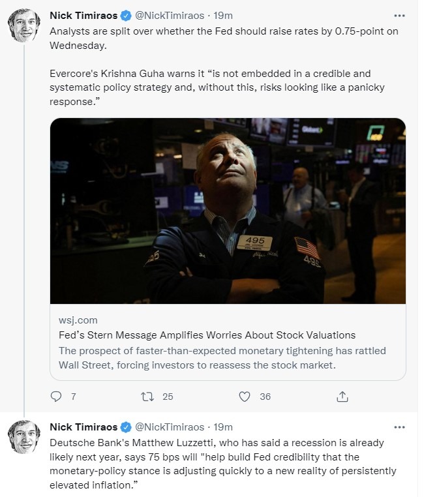This screenshot has width=424, height=497.
Task: Open Nick Timiraos name on first tweet
Action: (x=84, y=16)
